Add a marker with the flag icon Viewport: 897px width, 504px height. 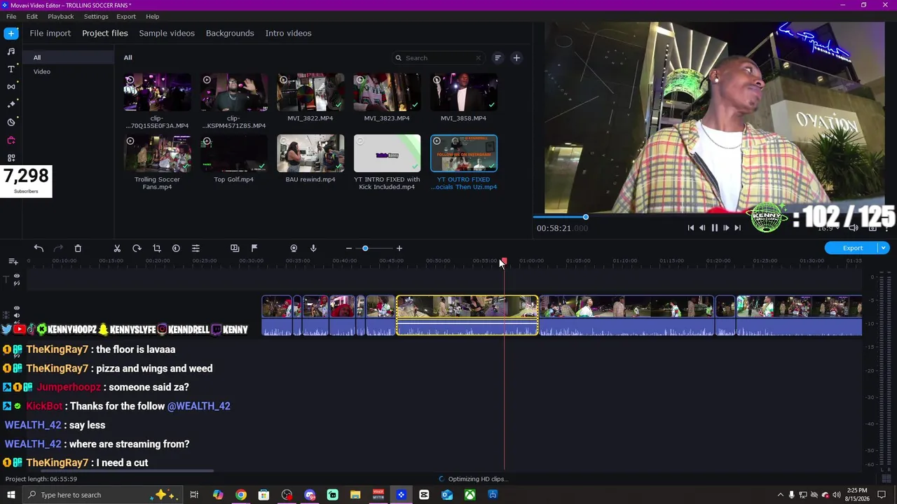(x=254, y=248)
